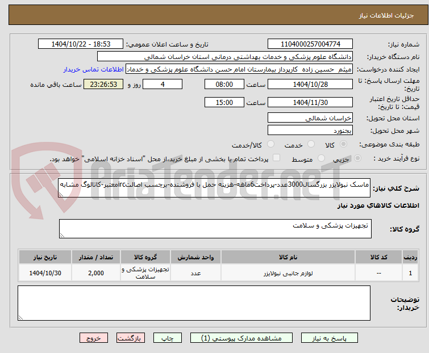Image resolution: width=429 pixels, height=353 pixels.
Task: Select the کالا radio button
Action: click(x=343, y=144)
